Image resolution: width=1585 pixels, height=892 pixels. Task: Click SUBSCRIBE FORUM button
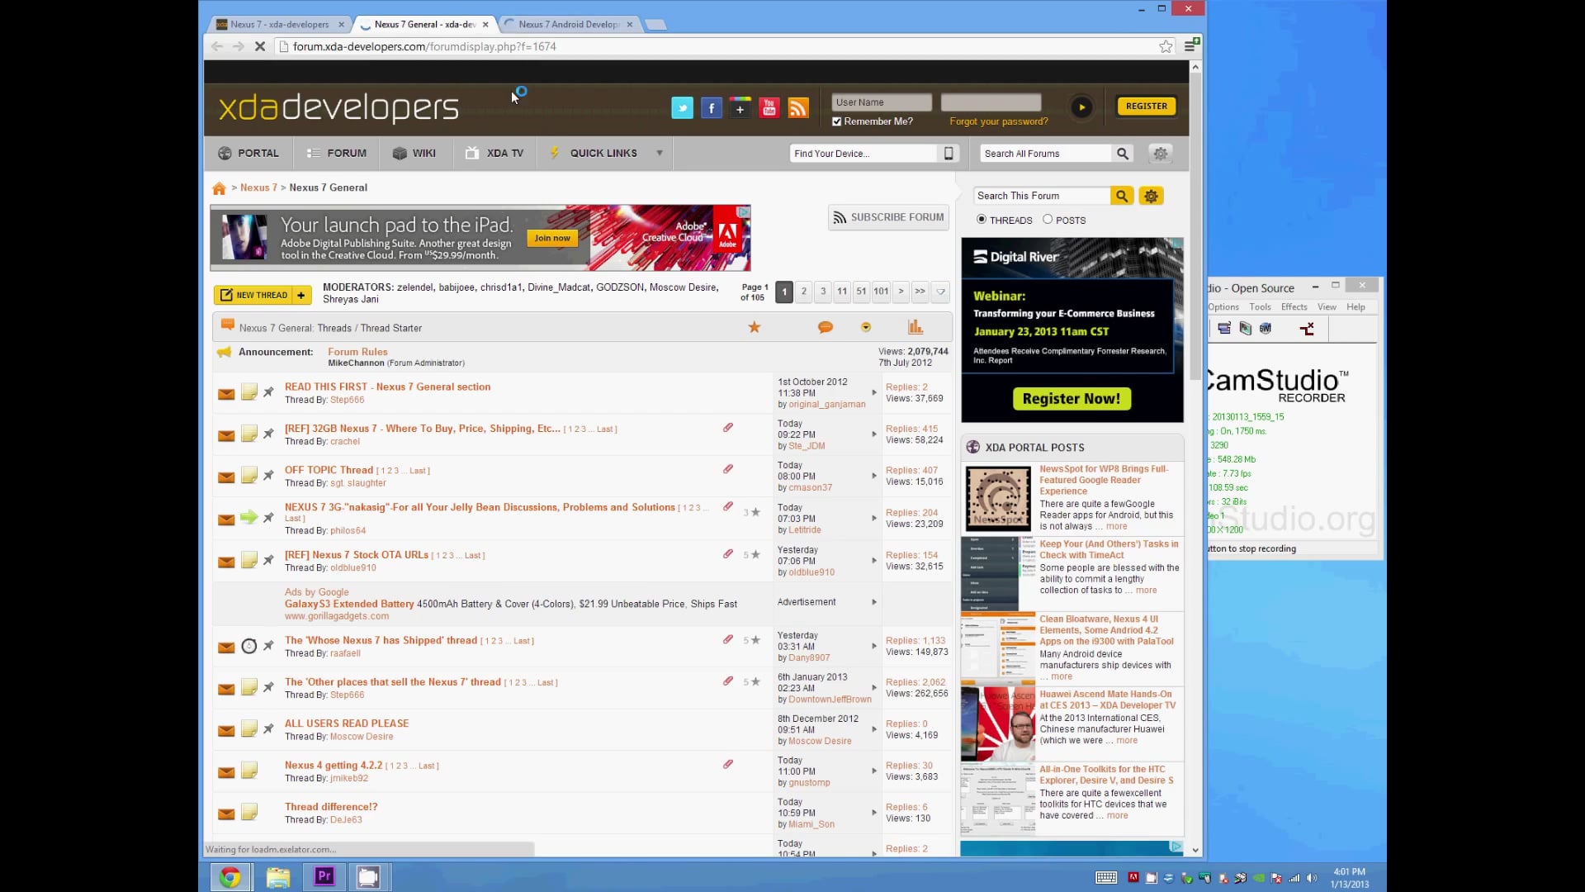point(888,217)
